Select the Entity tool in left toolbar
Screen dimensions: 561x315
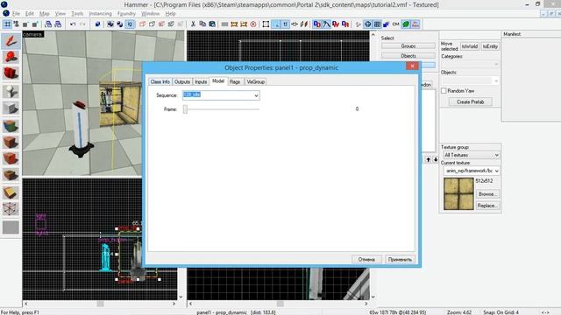click(x=11, y=91)
